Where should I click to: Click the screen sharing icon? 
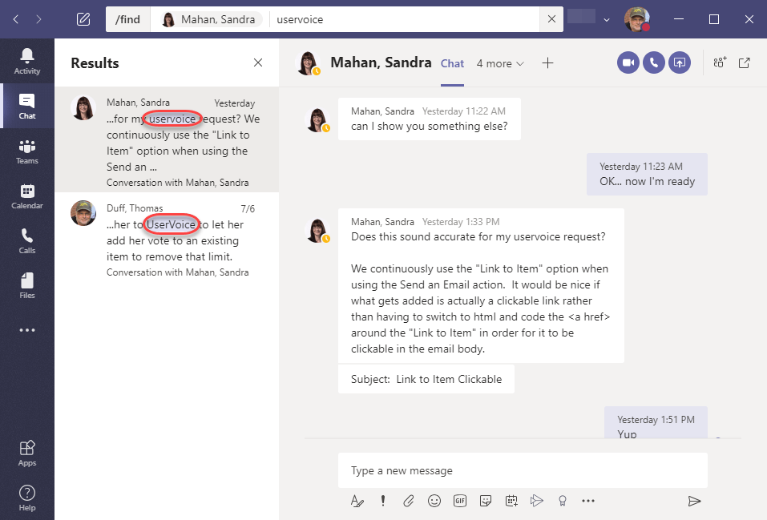[x=680, y=63]
